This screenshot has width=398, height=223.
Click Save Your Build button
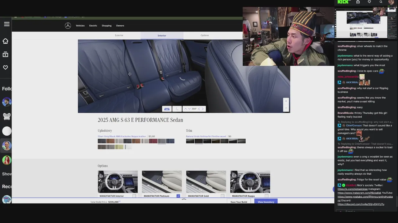(239, 202)
